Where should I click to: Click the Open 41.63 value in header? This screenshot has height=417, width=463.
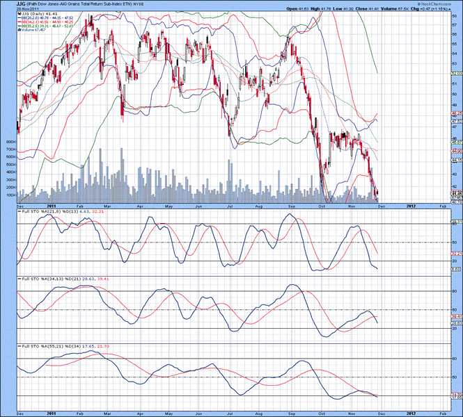coord(298,8)
